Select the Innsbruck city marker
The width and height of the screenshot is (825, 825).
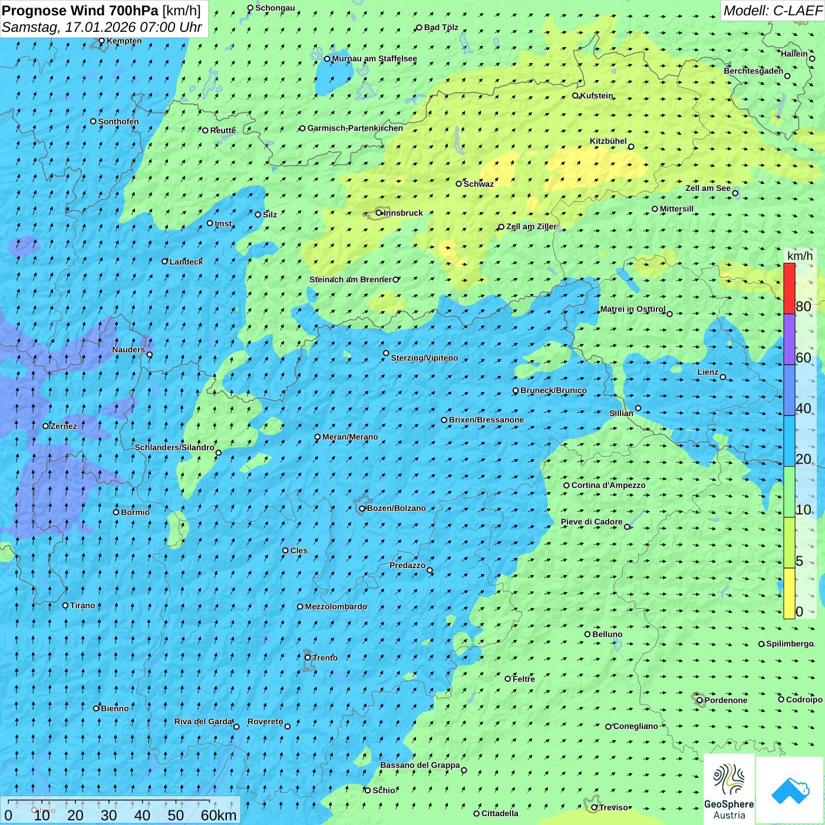[379, 213]
